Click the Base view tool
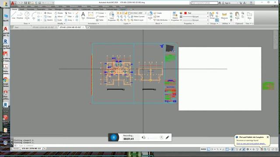The width and height of the screenshot is (280, 157). 249,16
